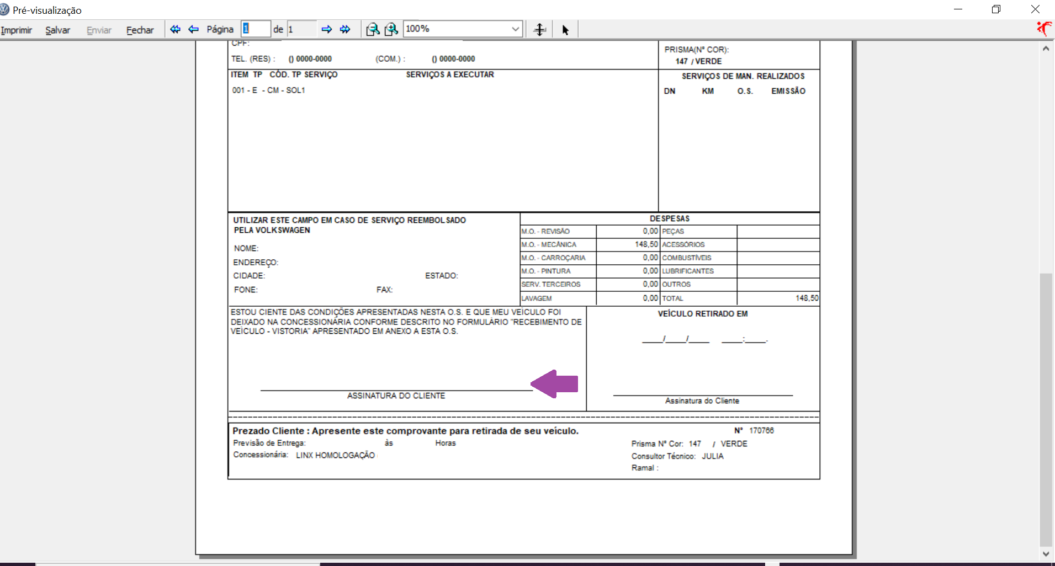The image size is (1055, 566).
Task: Click Fechar to close the preview
Action: (140, 30)
